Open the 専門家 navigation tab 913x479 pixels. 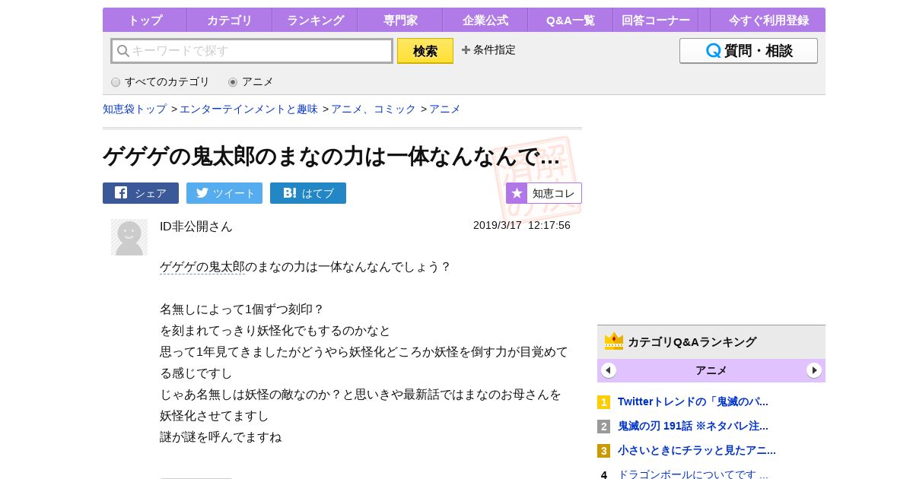(399, 20)
